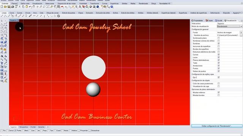Image resolution: width=243 pixels, height=136 pixels.
Task: Switch to the Sólidos toolbar tab
Action: pos(140,13)
